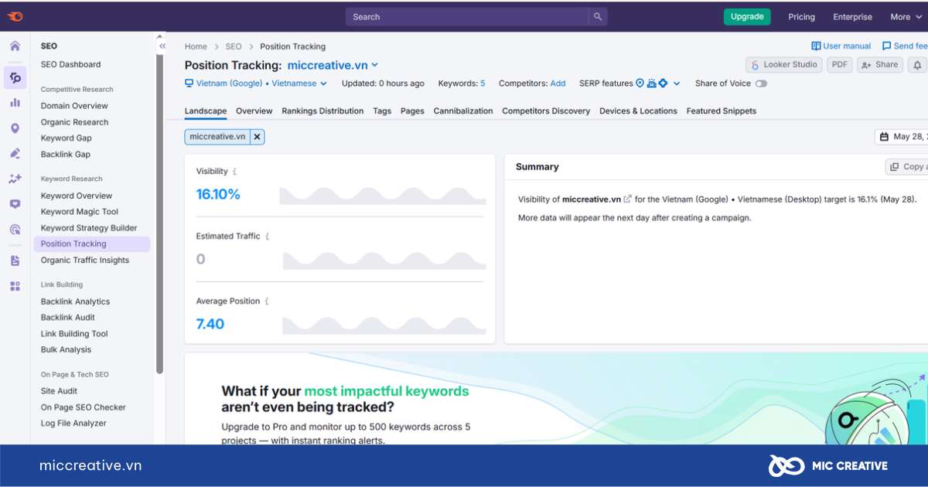Click the hotel pack SERP feature icon
The width and height of the screenshot is (928, 487).
point(652,83)
